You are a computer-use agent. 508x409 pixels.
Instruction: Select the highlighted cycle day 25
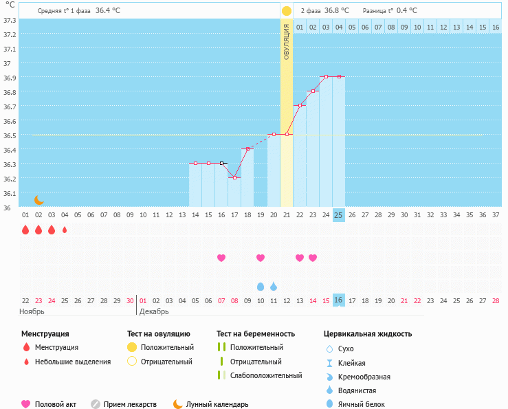coord(338,214)
